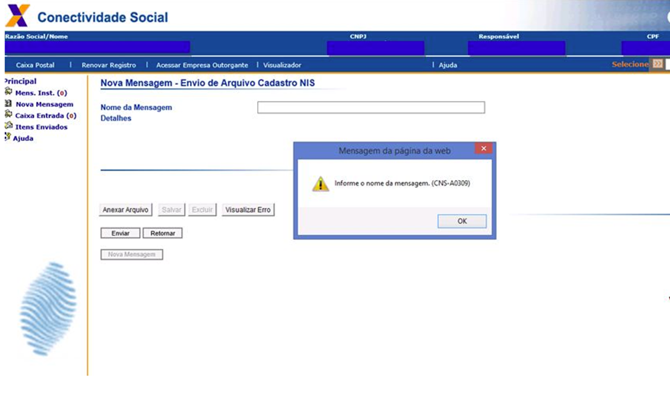Confirm the dialog with OK

pyautogui.click(x=462, y=221)
